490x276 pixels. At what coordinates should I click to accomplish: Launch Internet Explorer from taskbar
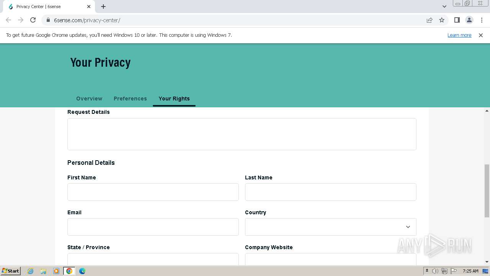click(31, 271)
